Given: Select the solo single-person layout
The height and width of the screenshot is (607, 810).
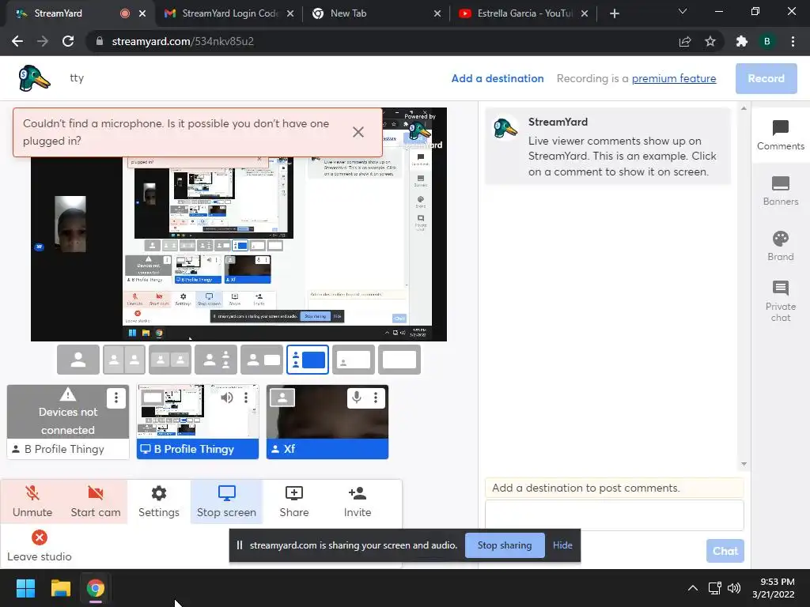Looking at the screenshot, I should tap(78, 360).
